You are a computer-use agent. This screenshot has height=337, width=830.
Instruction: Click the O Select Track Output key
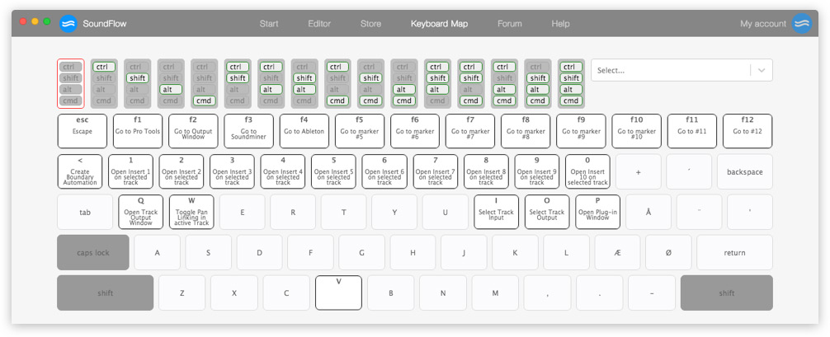tap(547, 212)
